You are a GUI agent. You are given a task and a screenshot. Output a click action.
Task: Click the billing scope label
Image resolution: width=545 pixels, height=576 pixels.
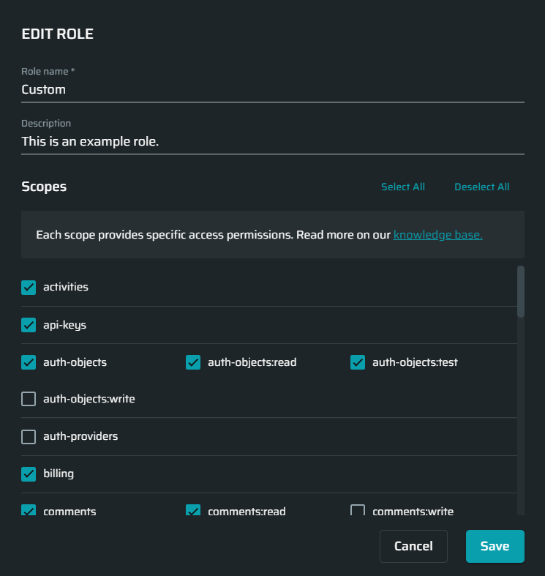point(59,474)
